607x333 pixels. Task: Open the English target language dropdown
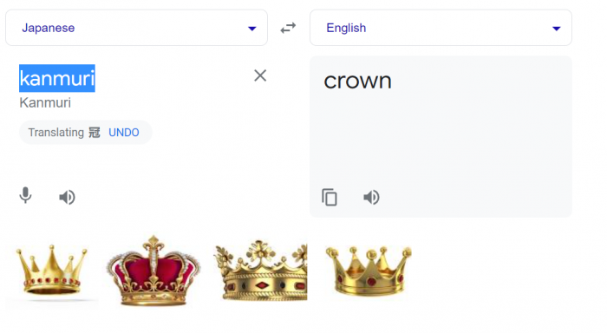click(x=441, y=28)
